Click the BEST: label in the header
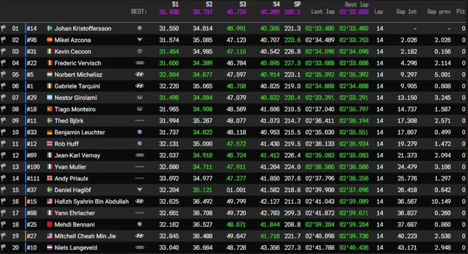The width and height of the screenshot is (468, 254). coord(139,12)
